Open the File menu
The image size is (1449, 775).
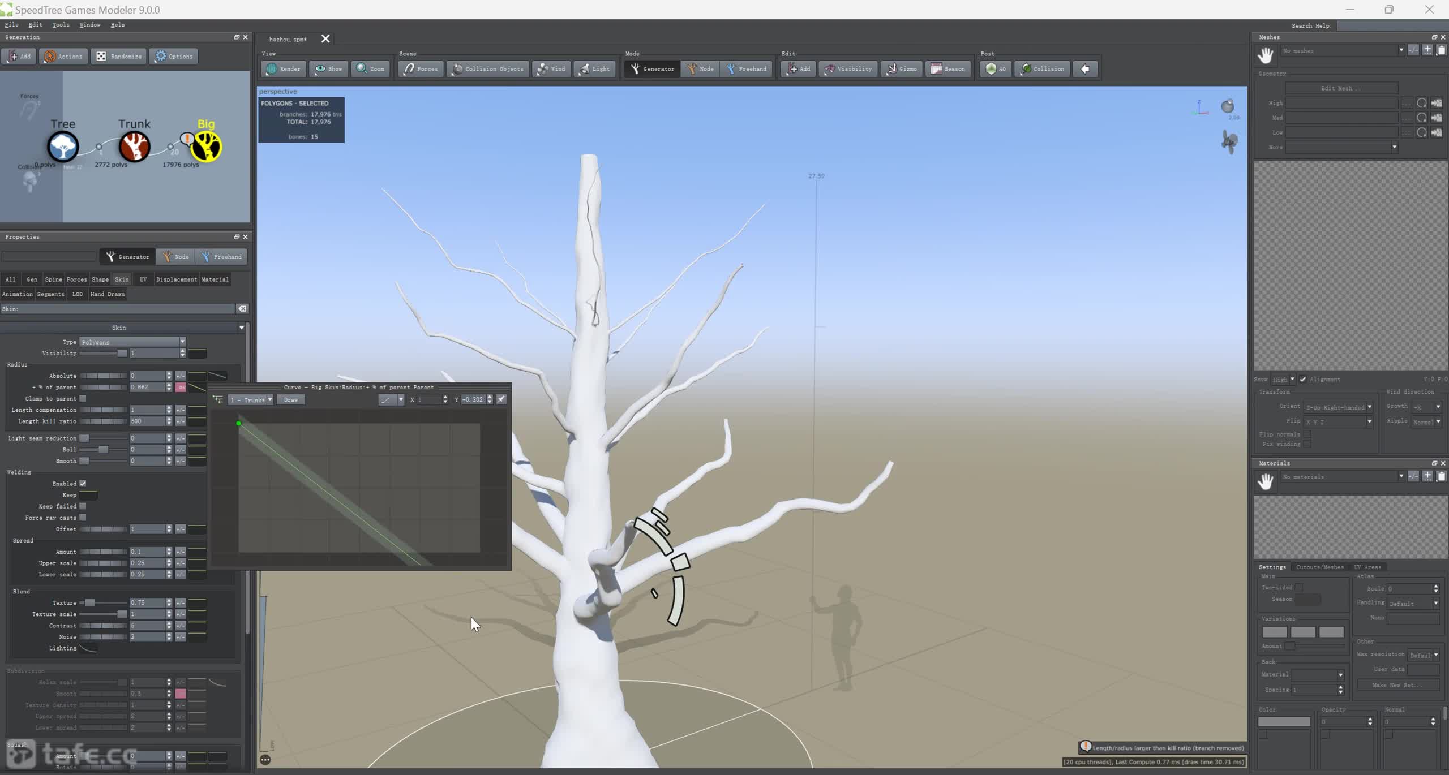(x=11, y=25)
